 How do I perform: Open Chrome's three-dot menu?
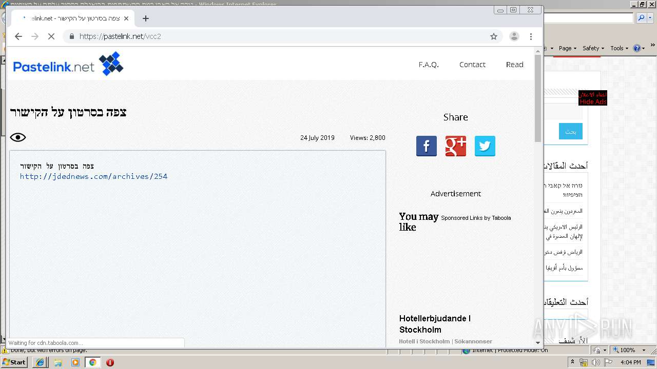click(531, 36)
